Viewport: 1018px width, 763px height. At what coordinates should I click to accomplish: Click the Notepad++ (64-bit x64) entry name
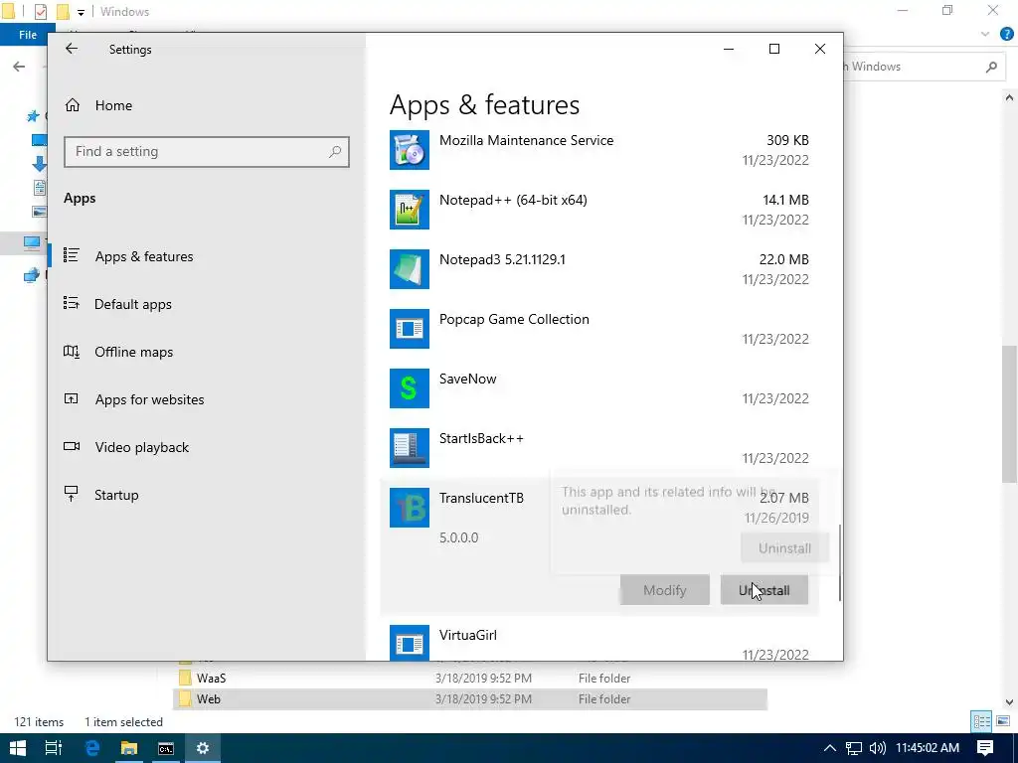[x=513, y=200]
